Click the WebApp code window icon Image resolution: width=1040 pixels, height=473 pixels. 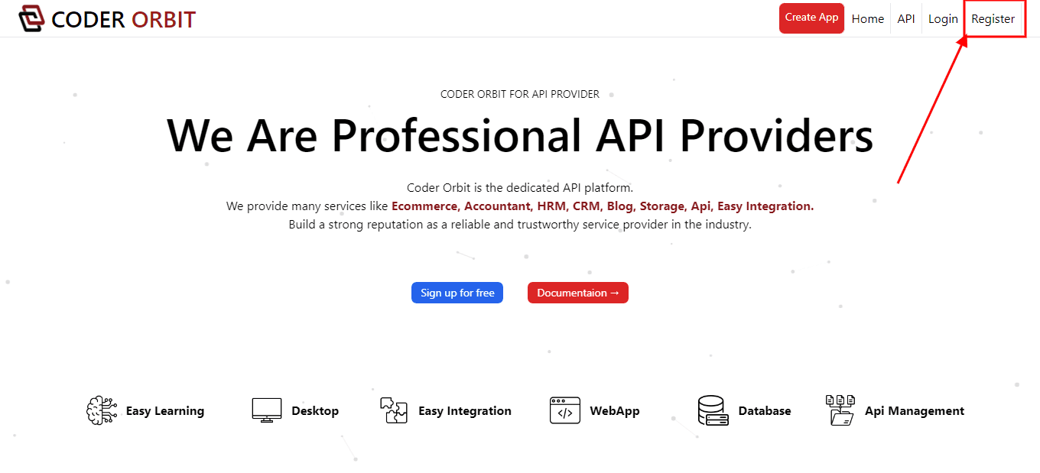tap(564, 410)
